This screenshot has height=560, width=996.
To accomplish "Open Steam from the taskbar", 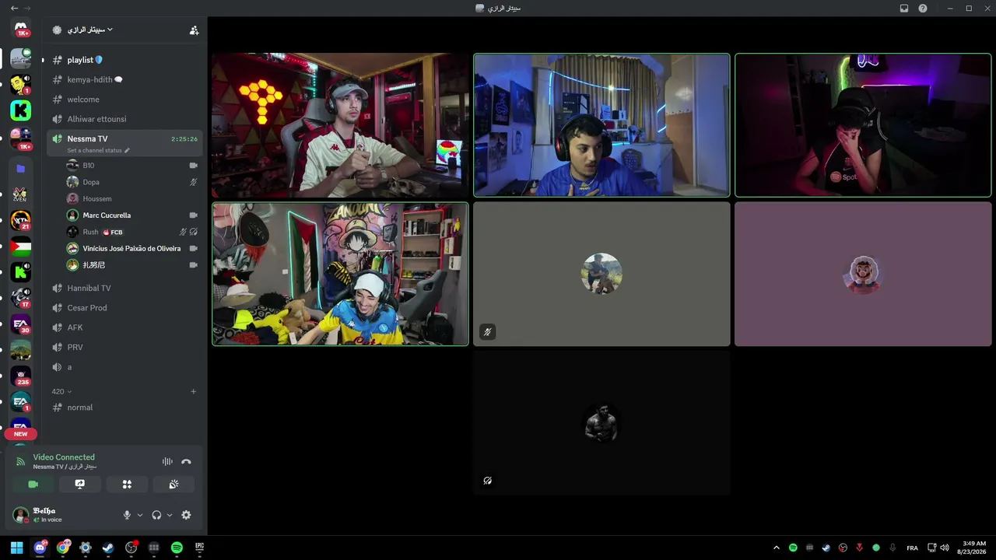I will (108, 548).
